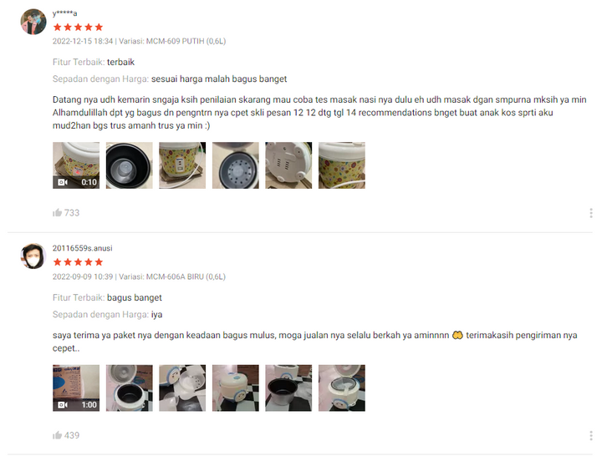The height and width of the screenshot is (456, 607).
Task: Like the review with 733 helpful votes
Action: click(58, 213)
